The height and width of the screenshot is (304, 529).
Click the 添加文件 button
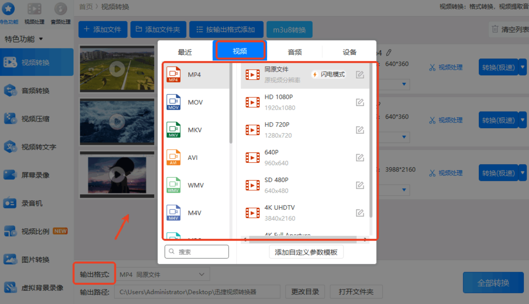pyautogui.click(x=103, y=29)
